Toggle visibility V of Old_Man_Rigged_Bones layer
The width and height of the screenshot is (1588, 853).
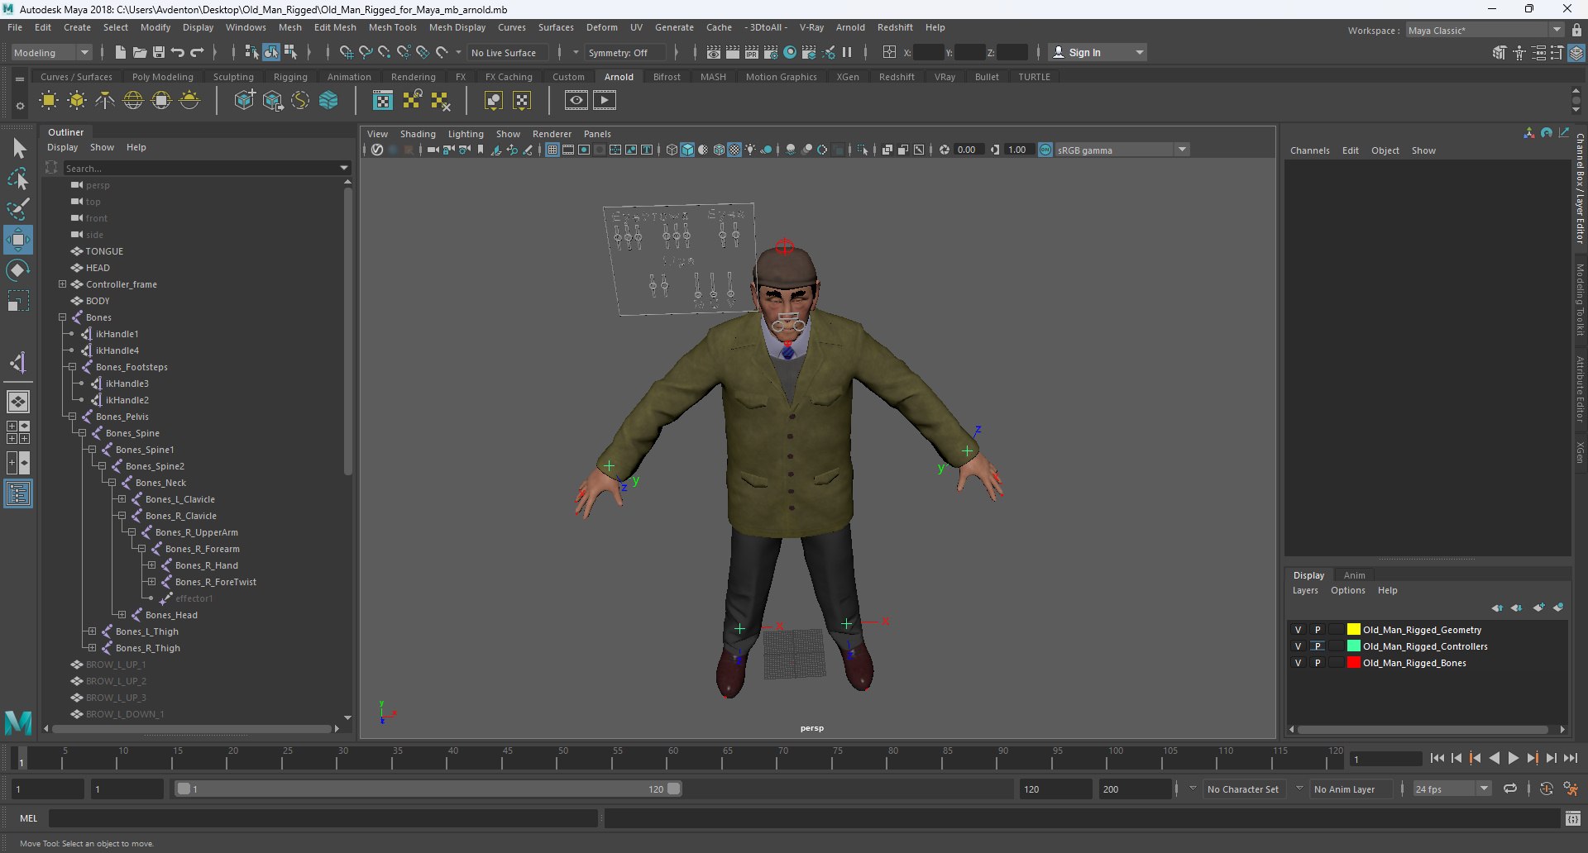click(x=1298, y=663)
